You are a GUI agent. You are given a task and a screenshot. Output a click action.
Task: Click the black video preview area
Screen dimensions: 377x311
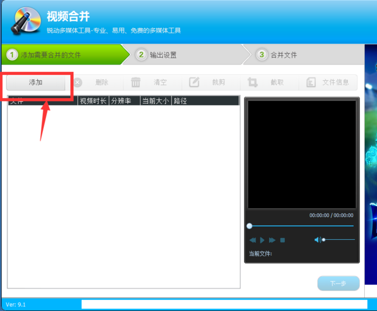click(302, 155)
